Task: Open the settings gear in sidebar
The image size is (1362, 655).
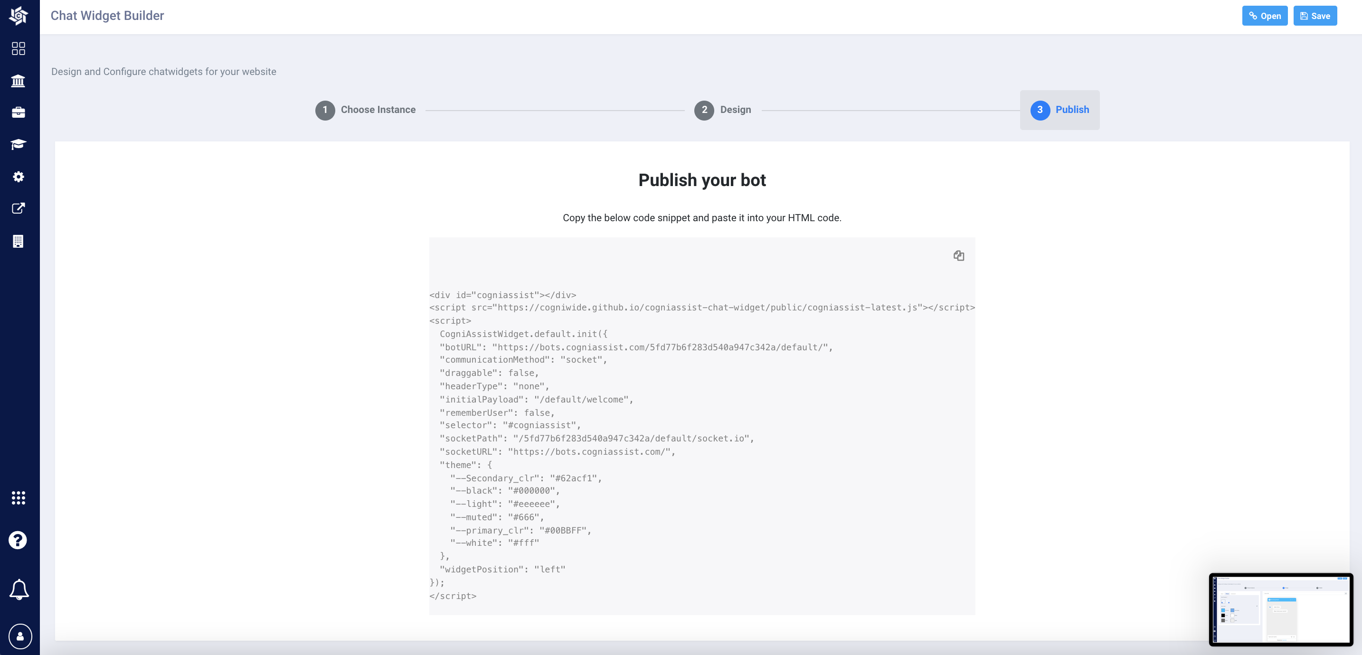Action: pyautogui.click(x=19, y=177)
